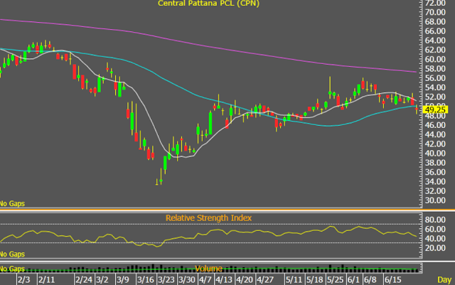
Task: Click the No Gaps label in RSI panel
Action: coord(12,254)
